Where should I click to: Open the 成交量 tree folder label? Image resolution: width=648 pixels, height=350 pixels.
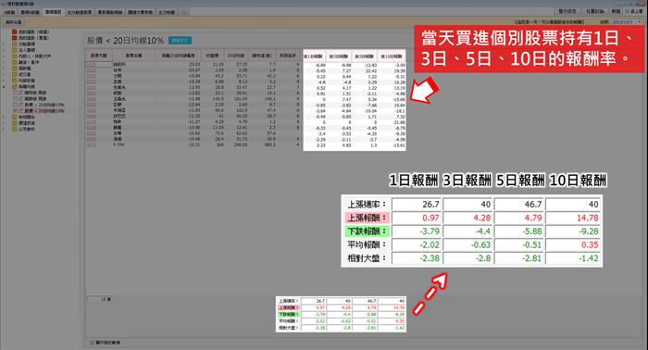[25, 74]
